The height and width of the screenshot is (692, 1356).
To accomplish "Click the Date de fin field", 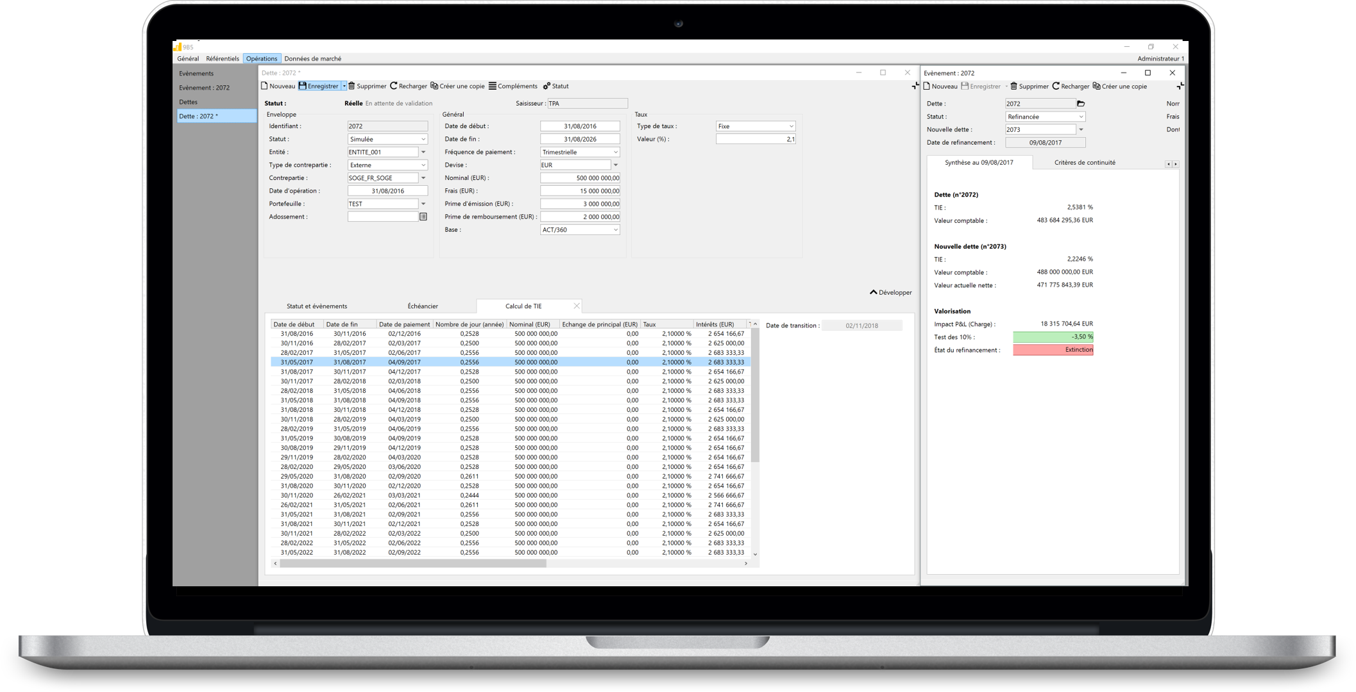I will coord(580,139).
